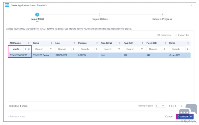Sort the Cores column

[188, 43]
